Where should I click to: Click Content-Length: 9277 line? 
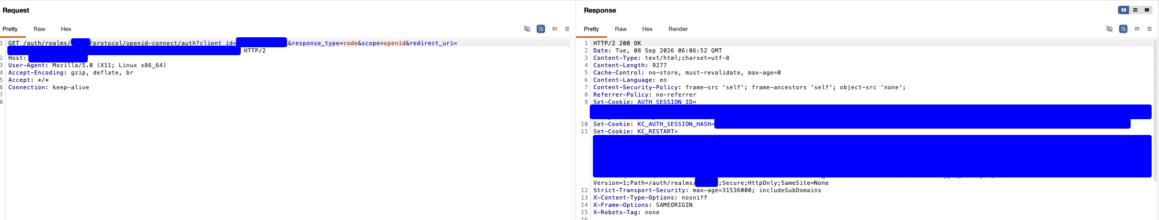click(x=630, y=65)
